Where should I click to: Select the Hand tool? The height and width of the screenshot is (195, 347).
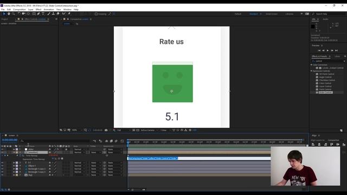9,14
